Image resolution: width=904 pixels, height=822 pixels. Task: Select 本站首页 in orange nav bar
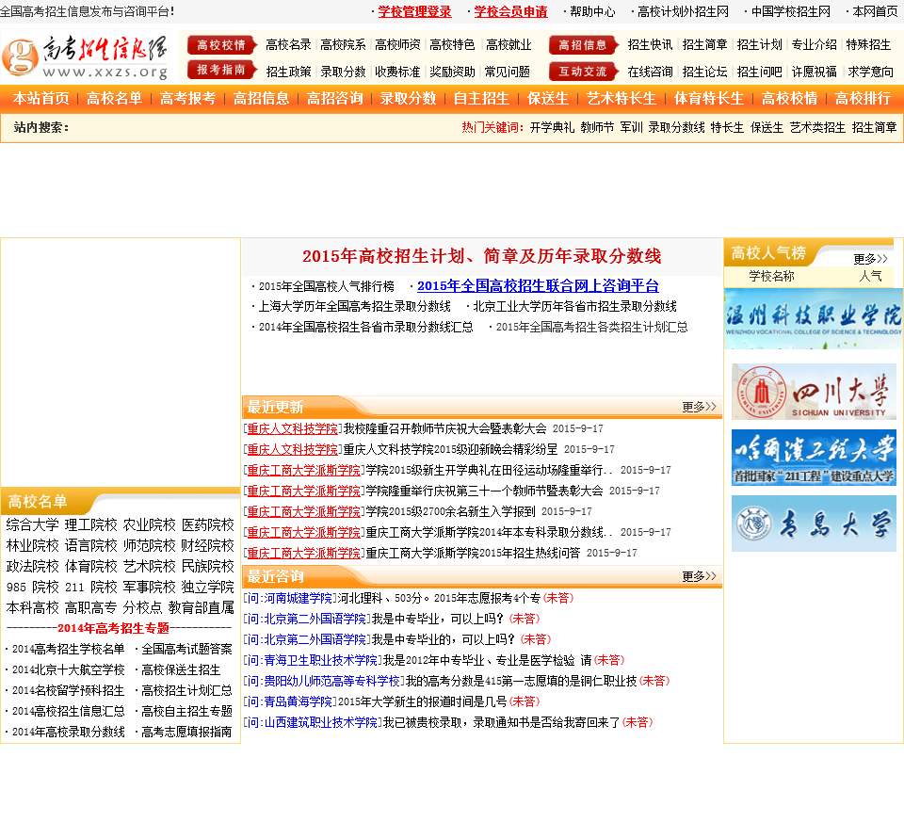point(40,99)
